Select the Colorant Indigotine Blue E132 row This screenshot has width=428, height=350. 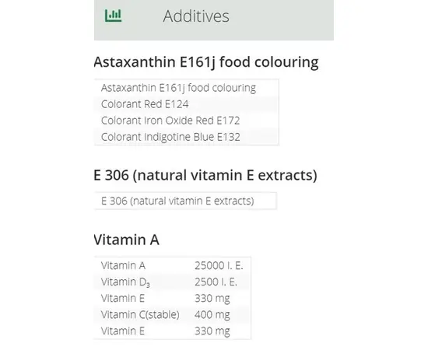[187, 137]
